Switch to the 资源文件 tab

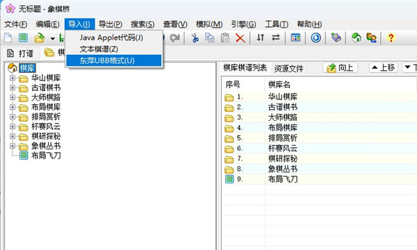(288, 69)
